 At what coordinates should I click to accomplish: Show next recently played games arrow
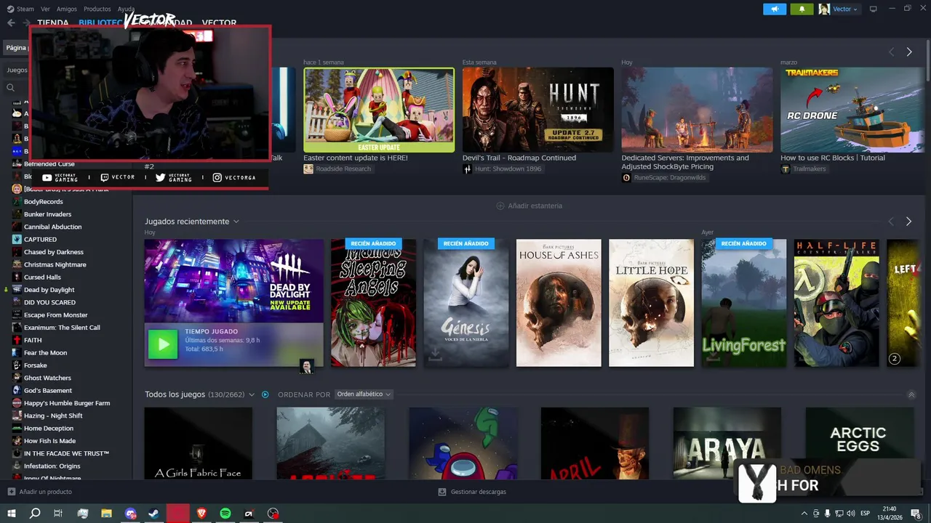[x=908, y=222]
